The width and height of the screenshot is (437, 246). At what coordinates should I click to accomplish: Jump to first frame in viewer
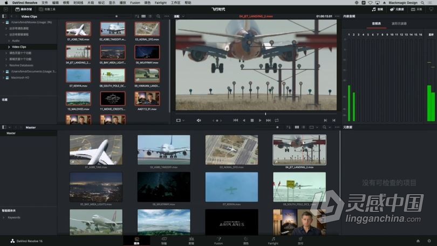[x=236, y=121]
